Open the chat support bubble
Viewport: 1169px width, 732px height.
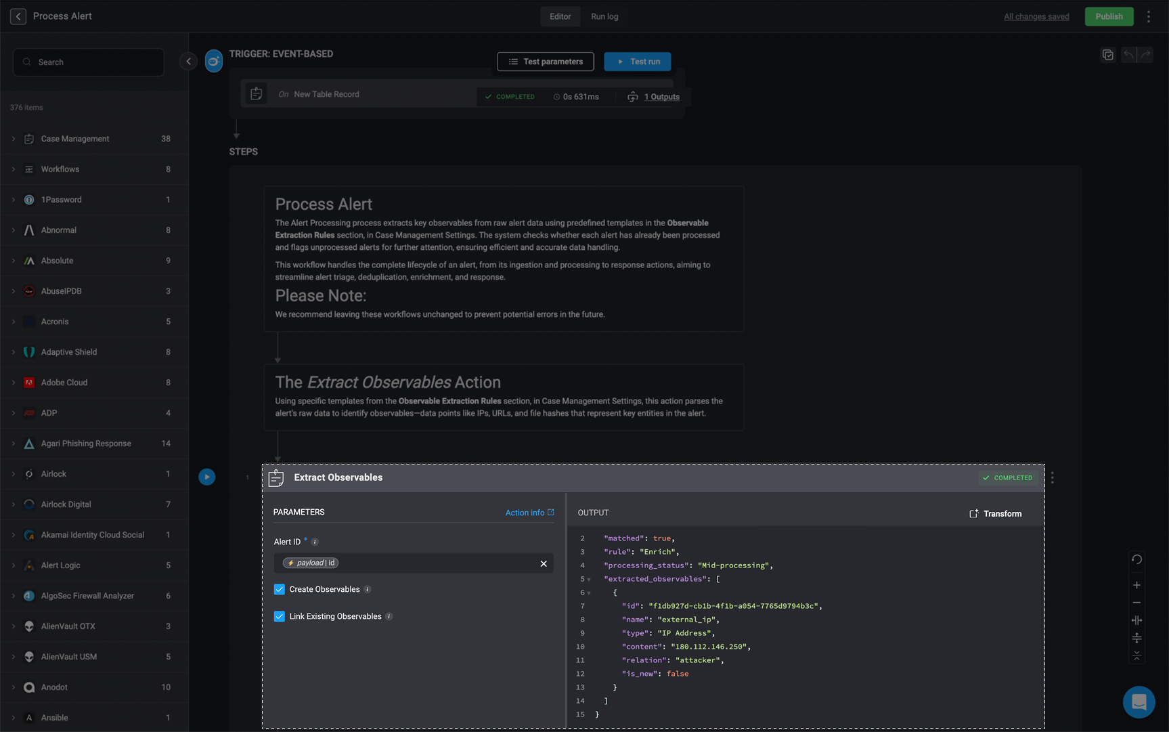(1139, 702)
